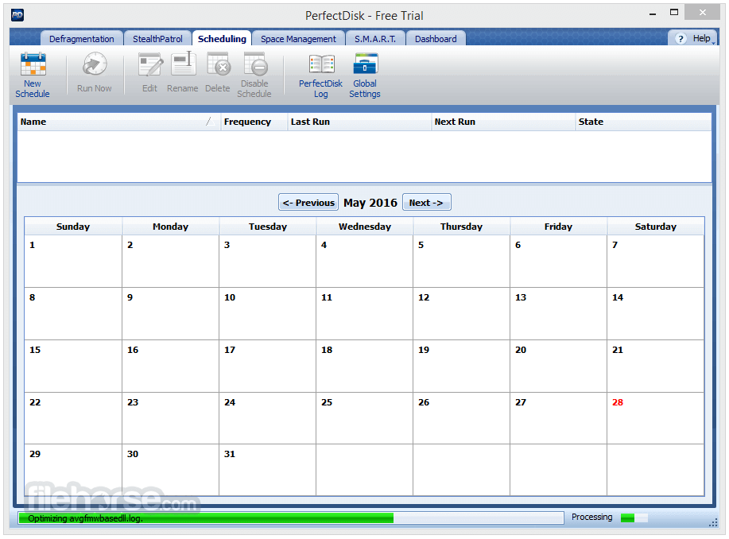Click the small Processing progress indicator
Viewport: 729px width, 539px height.
[x=634, y=518]
